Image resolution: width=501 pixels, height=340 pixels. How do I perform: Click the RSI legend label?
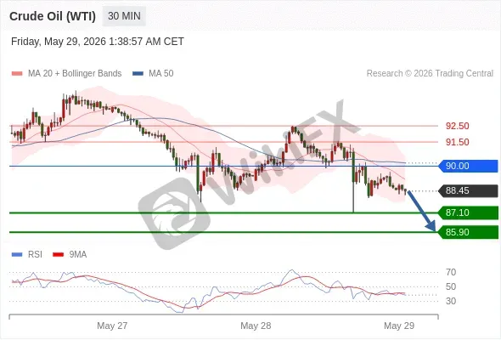click(35, 255)
